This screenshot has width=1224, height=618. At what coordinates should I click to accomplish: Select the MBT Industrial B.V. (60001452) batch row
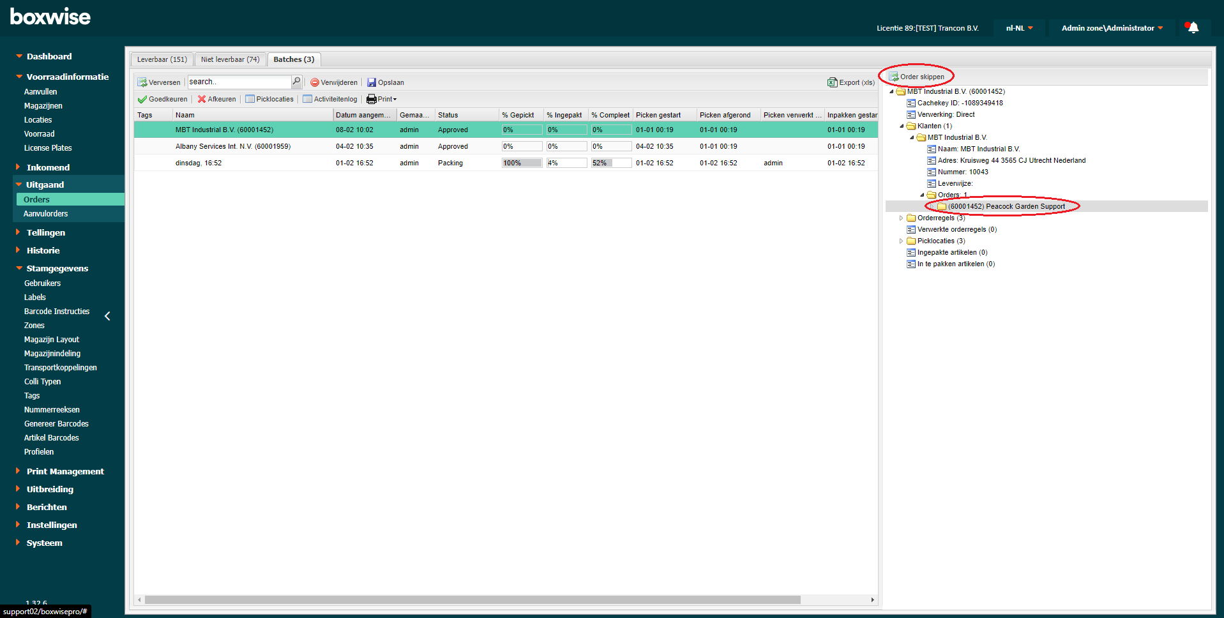pos(506,130)
